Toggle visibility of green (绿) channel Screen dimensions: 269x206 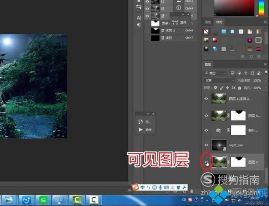147,8
